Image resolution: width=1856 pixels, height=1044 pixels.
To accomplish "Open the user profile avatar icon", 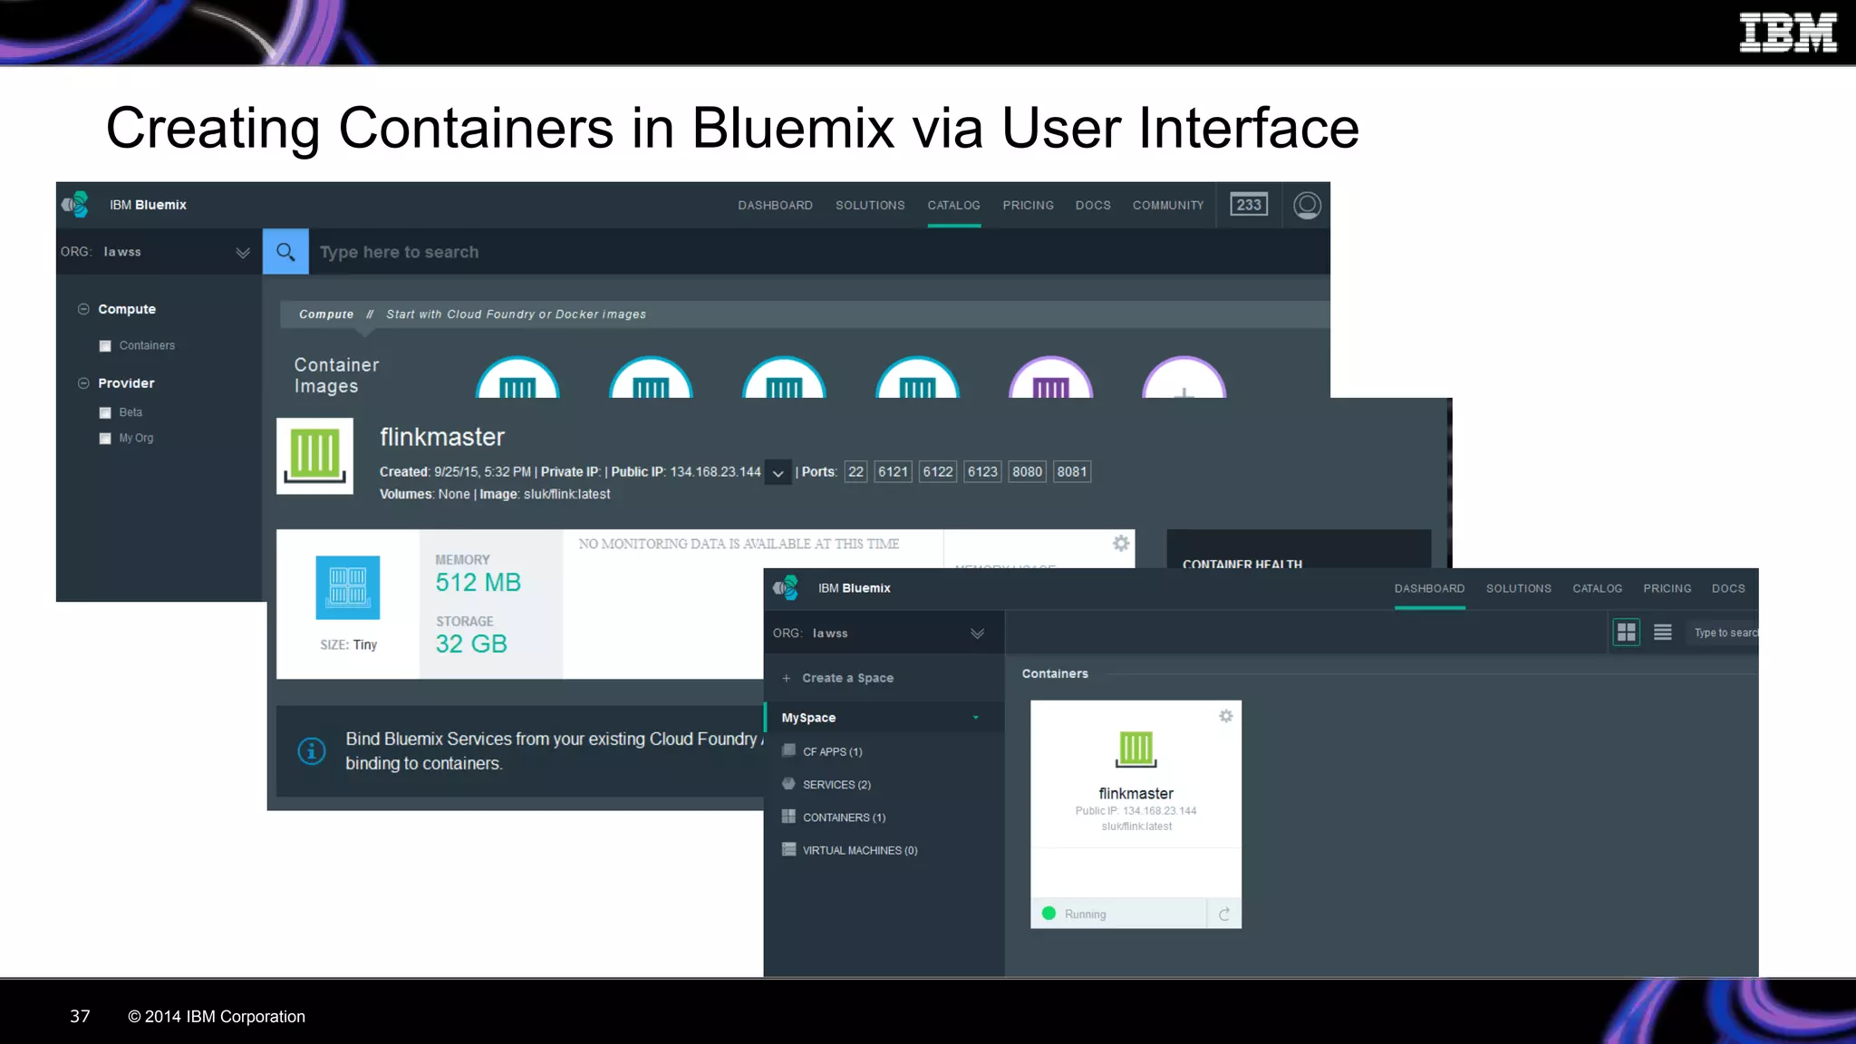I will [1307, 205].
